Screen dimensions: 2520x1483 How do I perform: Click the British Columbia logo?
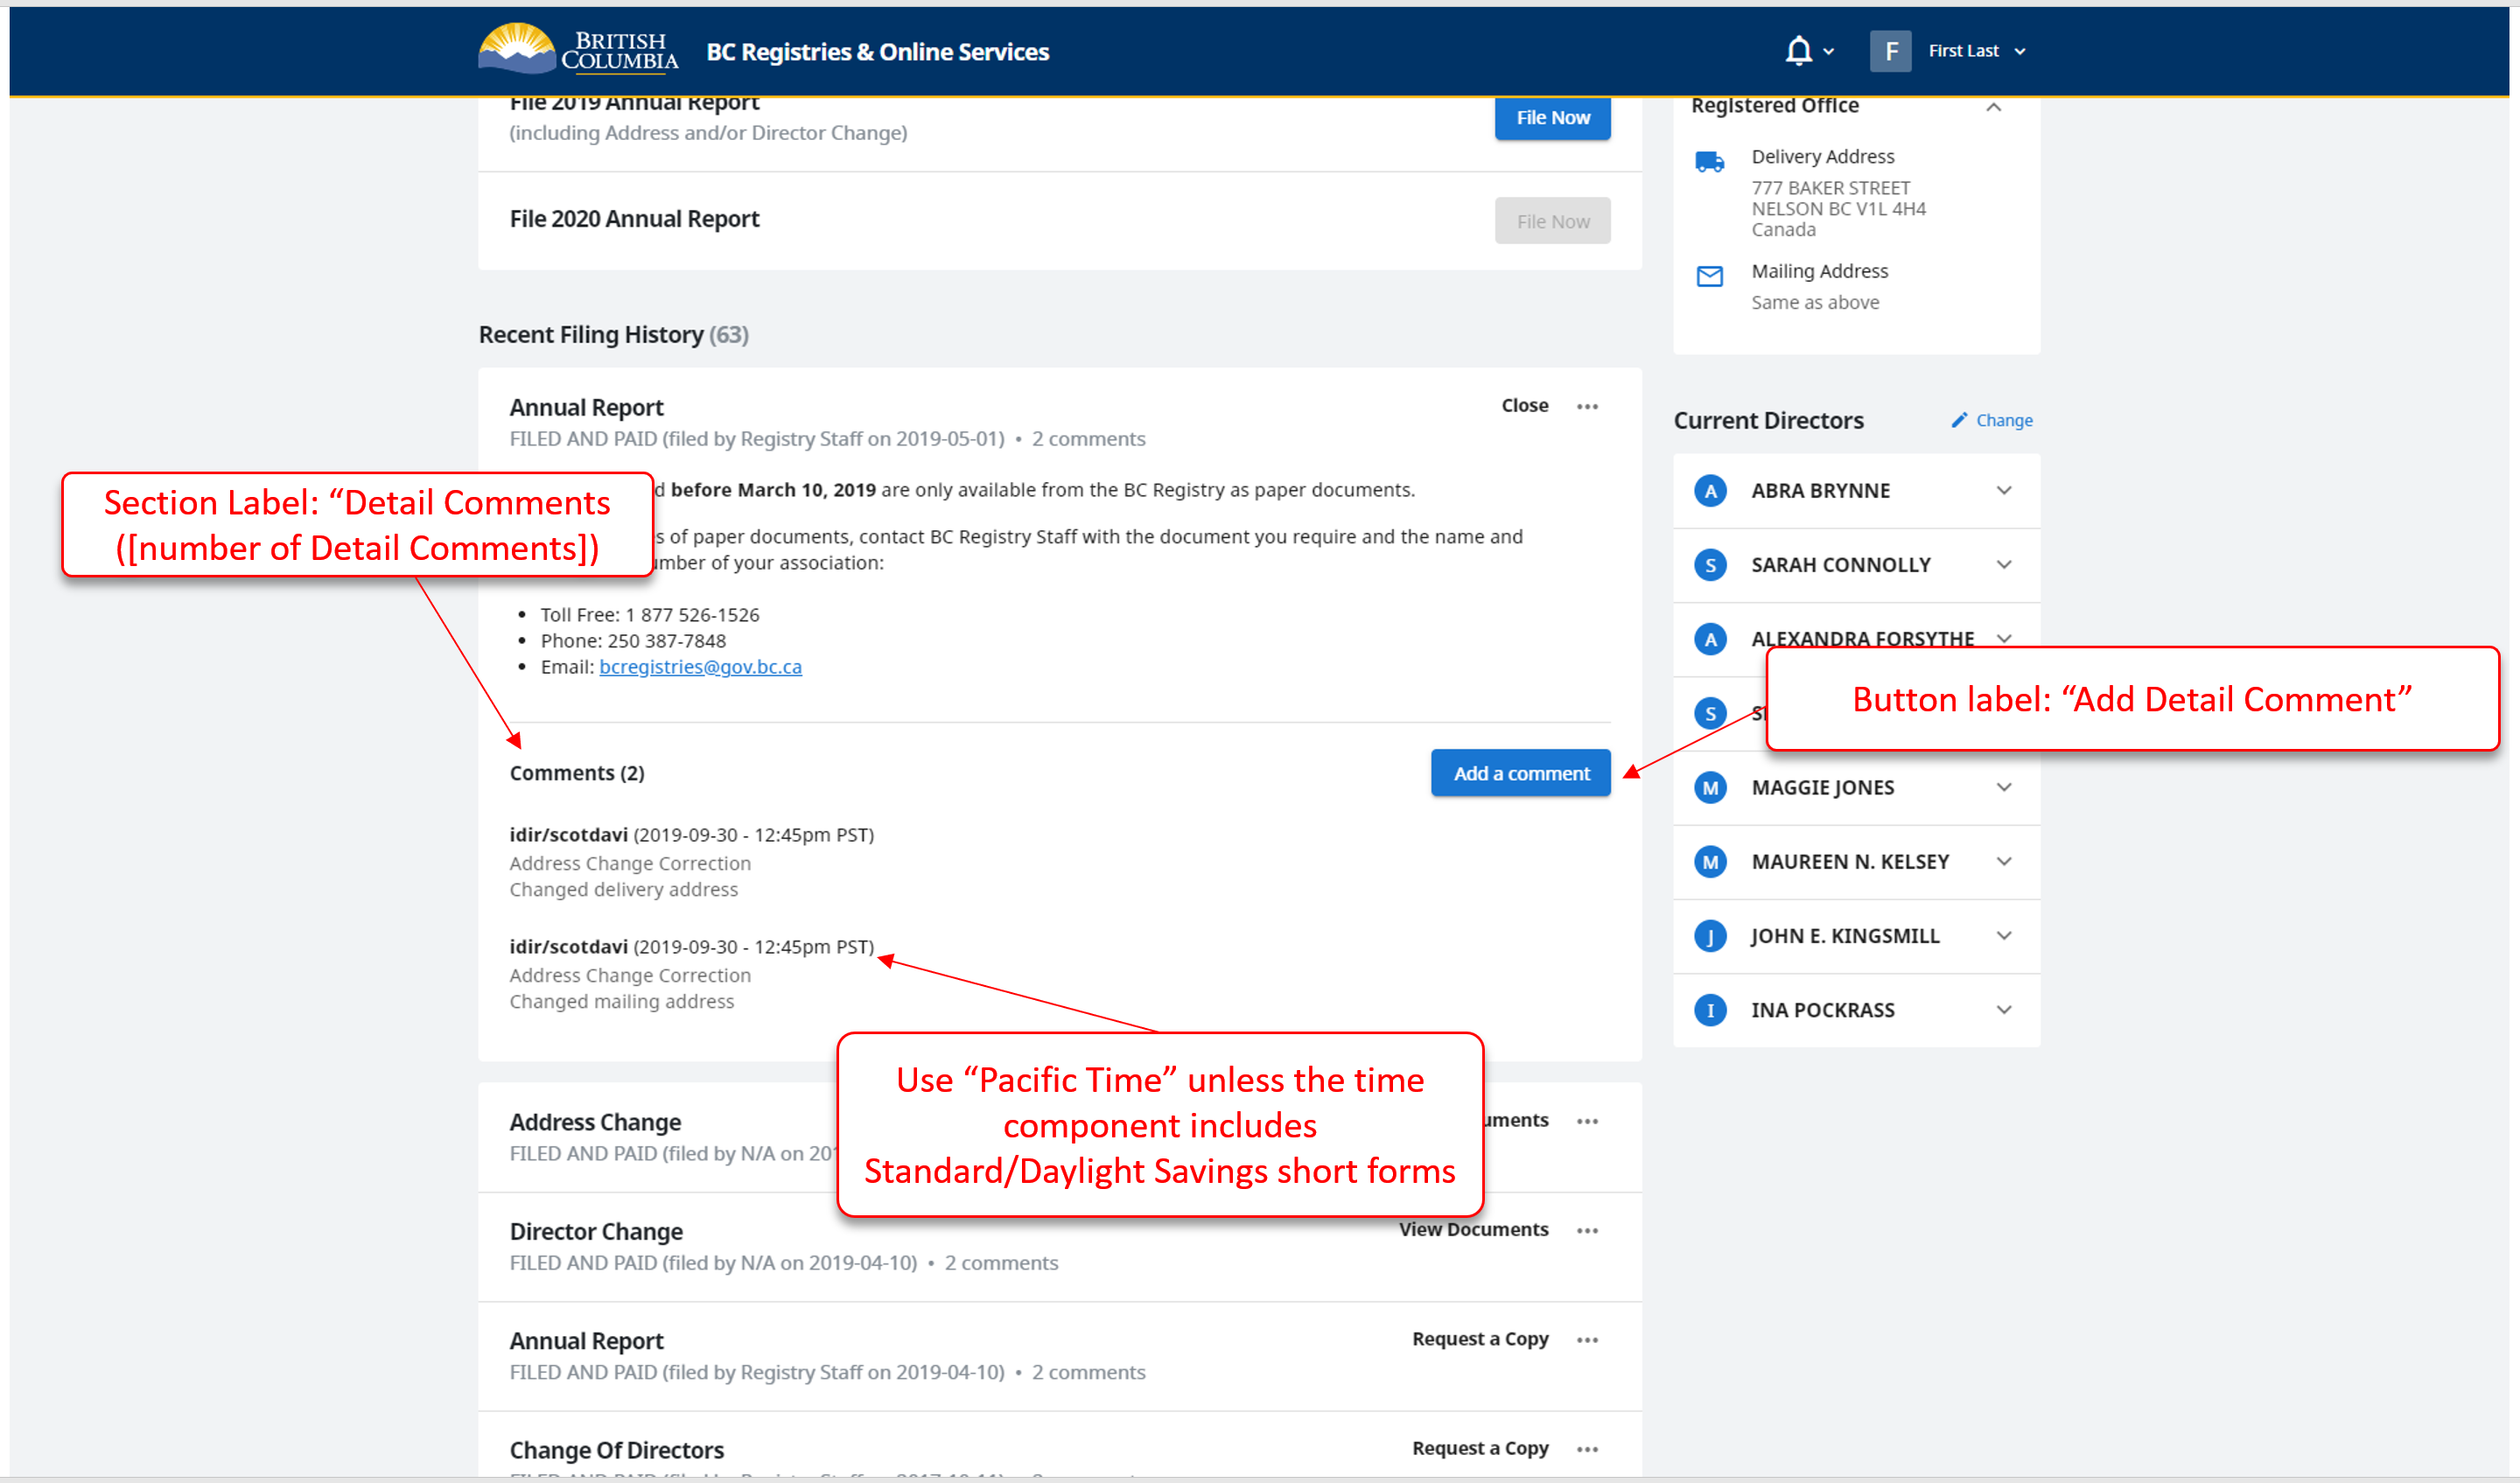pyautogui.click(x=578, y=49)
